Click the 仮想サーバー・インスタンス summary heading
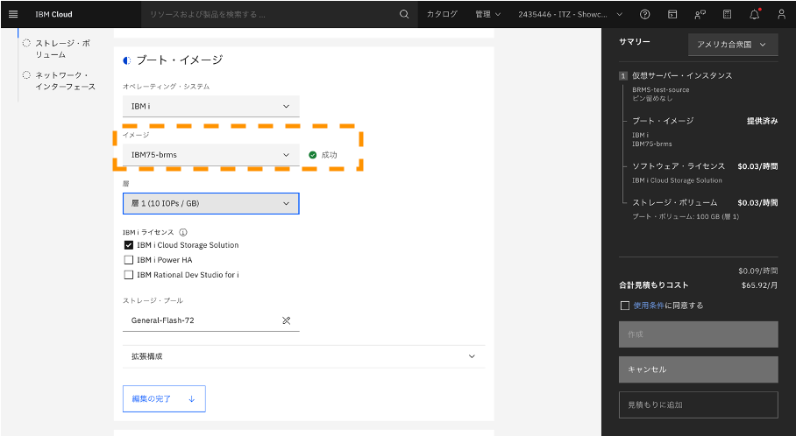This screenshot has height=436, width=796. (x=682, y=75)
